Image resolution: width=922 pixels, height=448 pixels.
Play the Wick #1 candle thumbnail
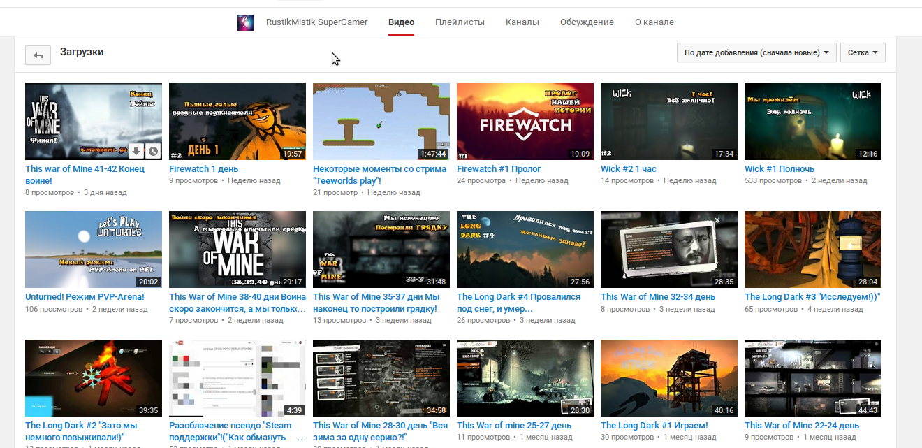[813, 122]
